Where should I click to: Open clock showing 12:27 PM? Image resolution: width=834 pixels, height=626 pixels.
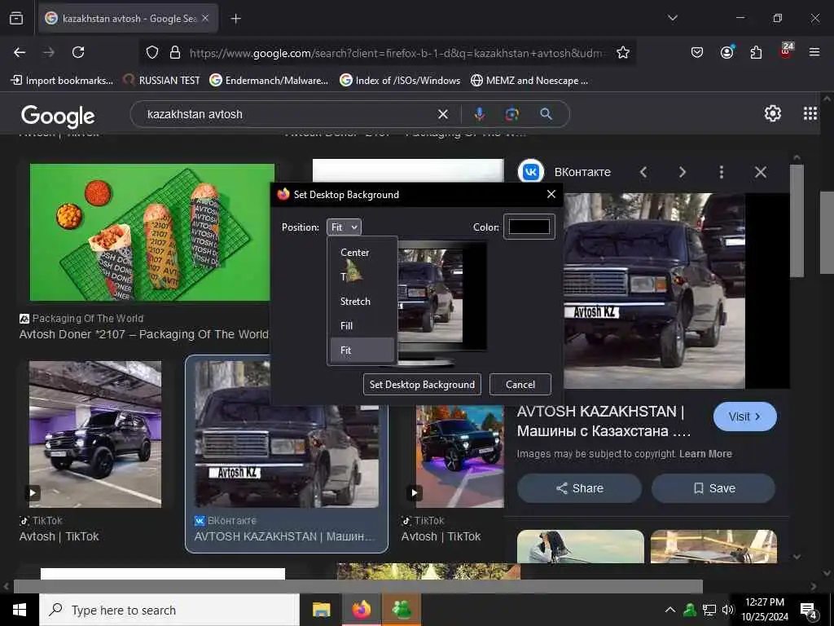coord(765,610)
